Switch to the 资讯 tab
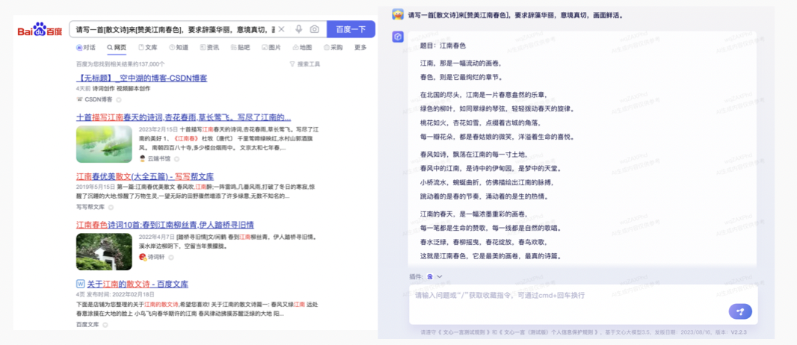Viewport: 797px width, 345px height. 209,47
